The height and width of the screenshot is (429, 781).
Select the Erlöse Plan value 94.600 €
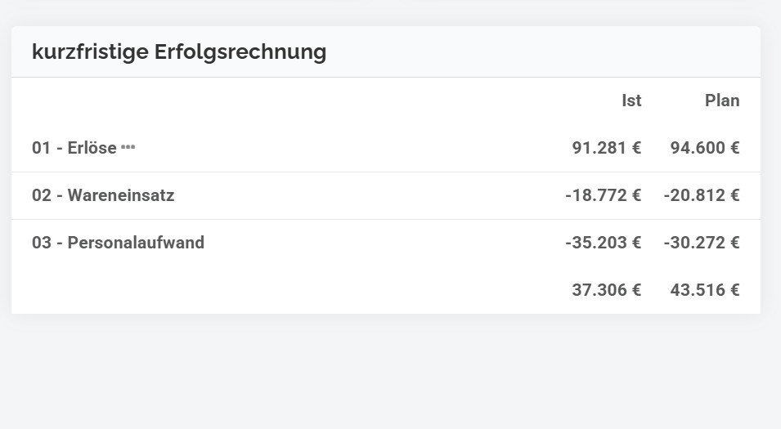(705, 148)
